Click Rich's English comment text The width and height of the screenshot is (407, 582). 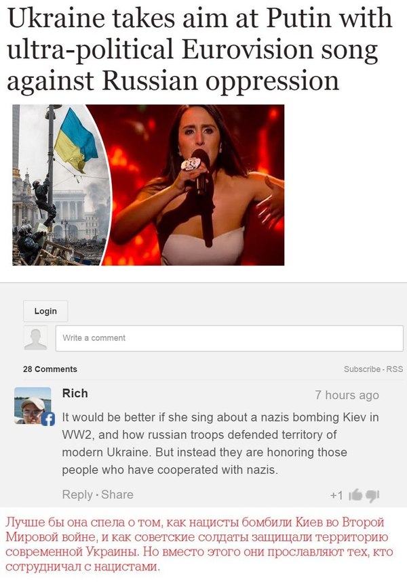tap(220, 443)
